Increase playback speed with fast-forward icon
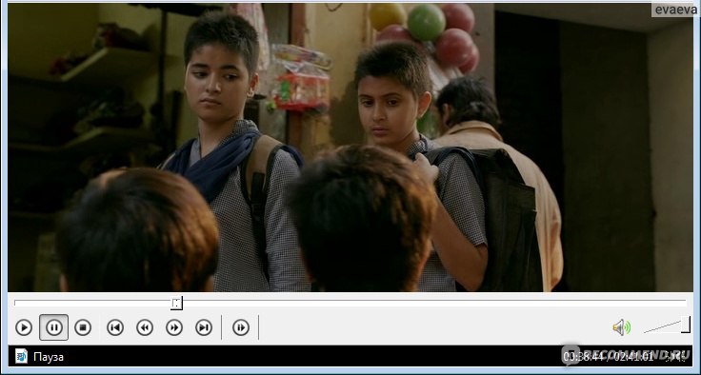 [174, 327]
